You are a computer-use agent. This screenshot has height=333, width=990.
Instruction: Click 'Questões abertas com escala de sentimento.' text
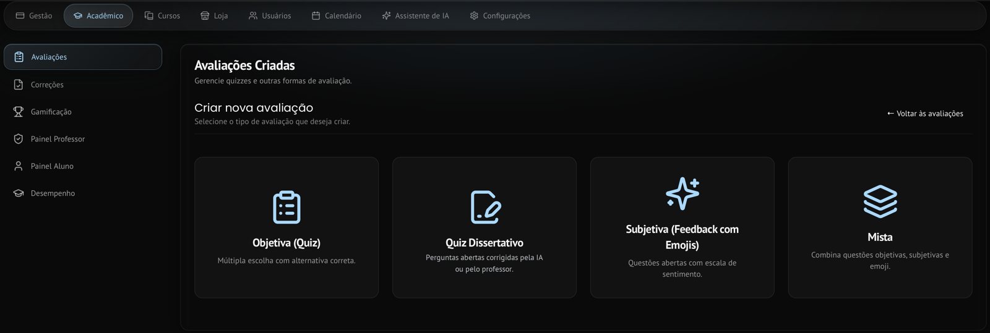(x=682, y=269)
